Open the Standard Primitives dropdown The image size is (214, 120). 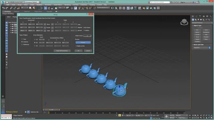202,23
